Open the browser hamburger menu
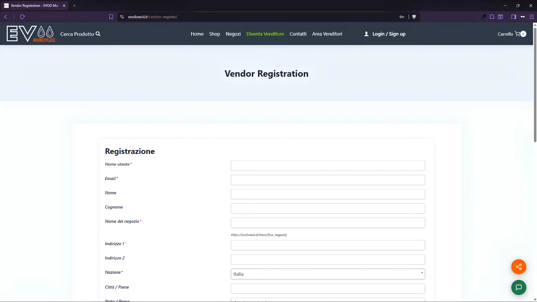Screen dimensions: 537x302 (532, 17)
